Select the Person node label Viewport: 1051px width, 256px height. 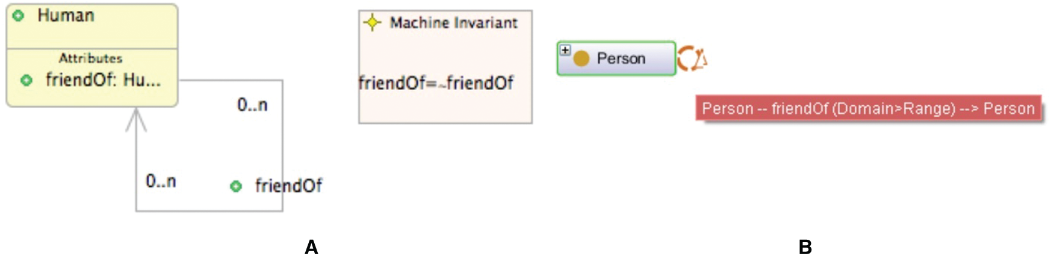[621, 58]
